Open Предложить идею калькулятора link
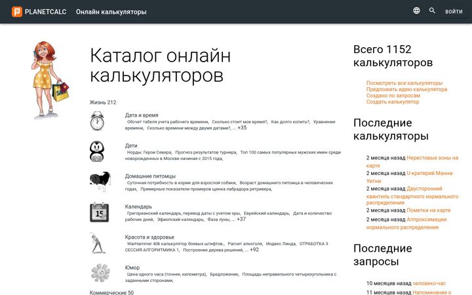The height and width of the screenshot is (295, 472). click(406, 89)
